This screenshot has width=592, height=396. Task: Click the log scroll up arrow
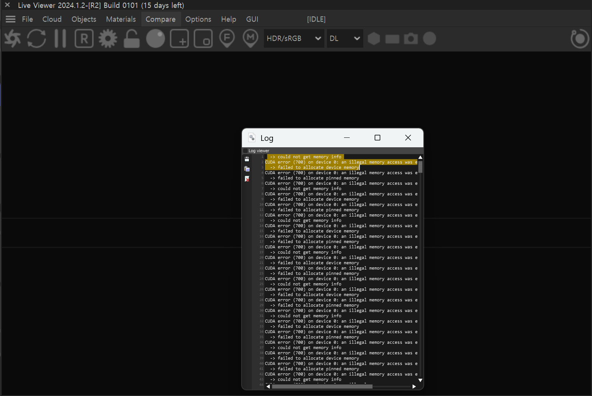(x=420, y=157)
